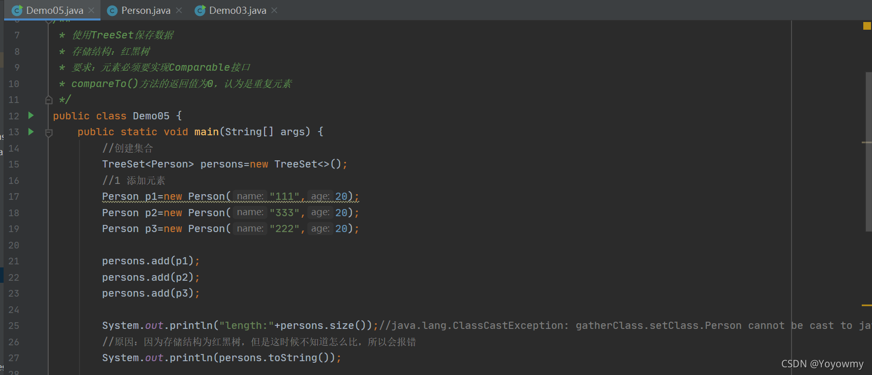Screen dimensions: 872x375
Task: Click the 存储结构:红黑树 doc comment line
Action: click(x=105, y=52)
